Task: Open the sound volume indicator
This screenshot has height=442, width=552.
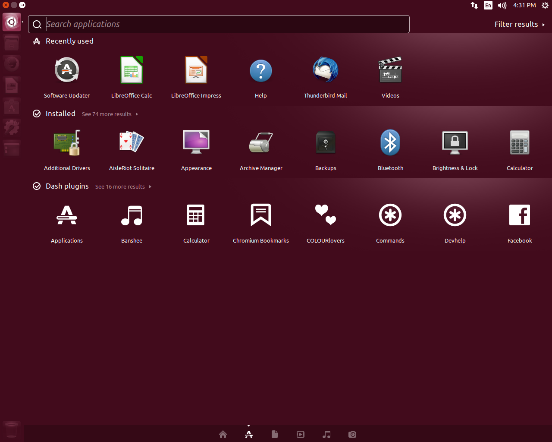Action: [x=502, y=5]
